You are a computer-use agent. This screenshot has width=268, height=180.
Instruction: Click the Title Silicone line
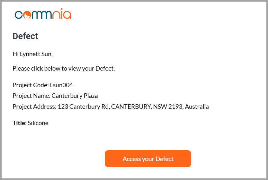(31, 123)
